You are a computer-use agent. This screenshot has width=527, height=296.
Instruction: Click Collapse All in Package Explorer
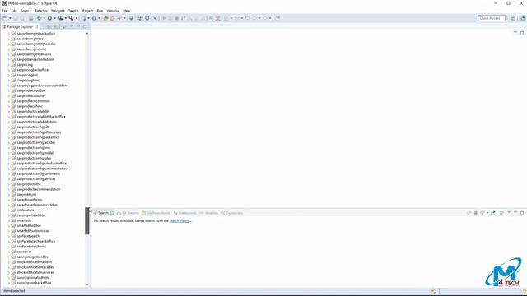pyautogui.click(x=49, y=26)
